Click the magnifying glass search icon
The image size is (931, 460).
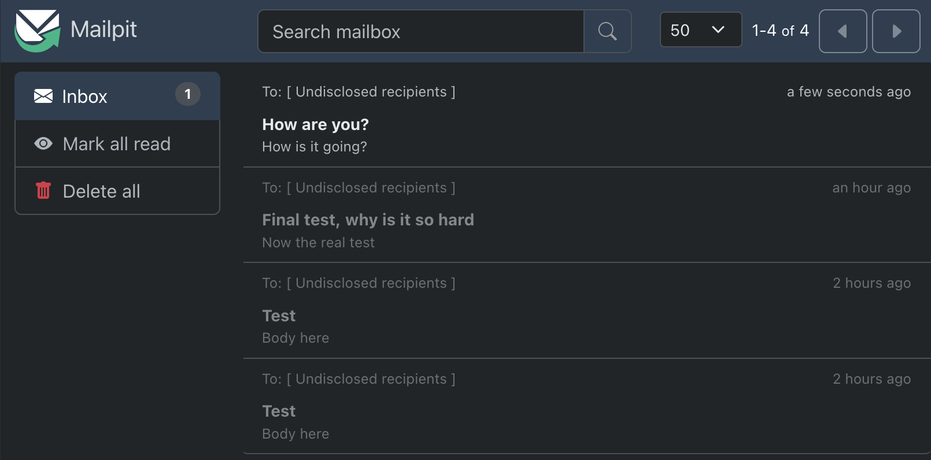point(607,31)
